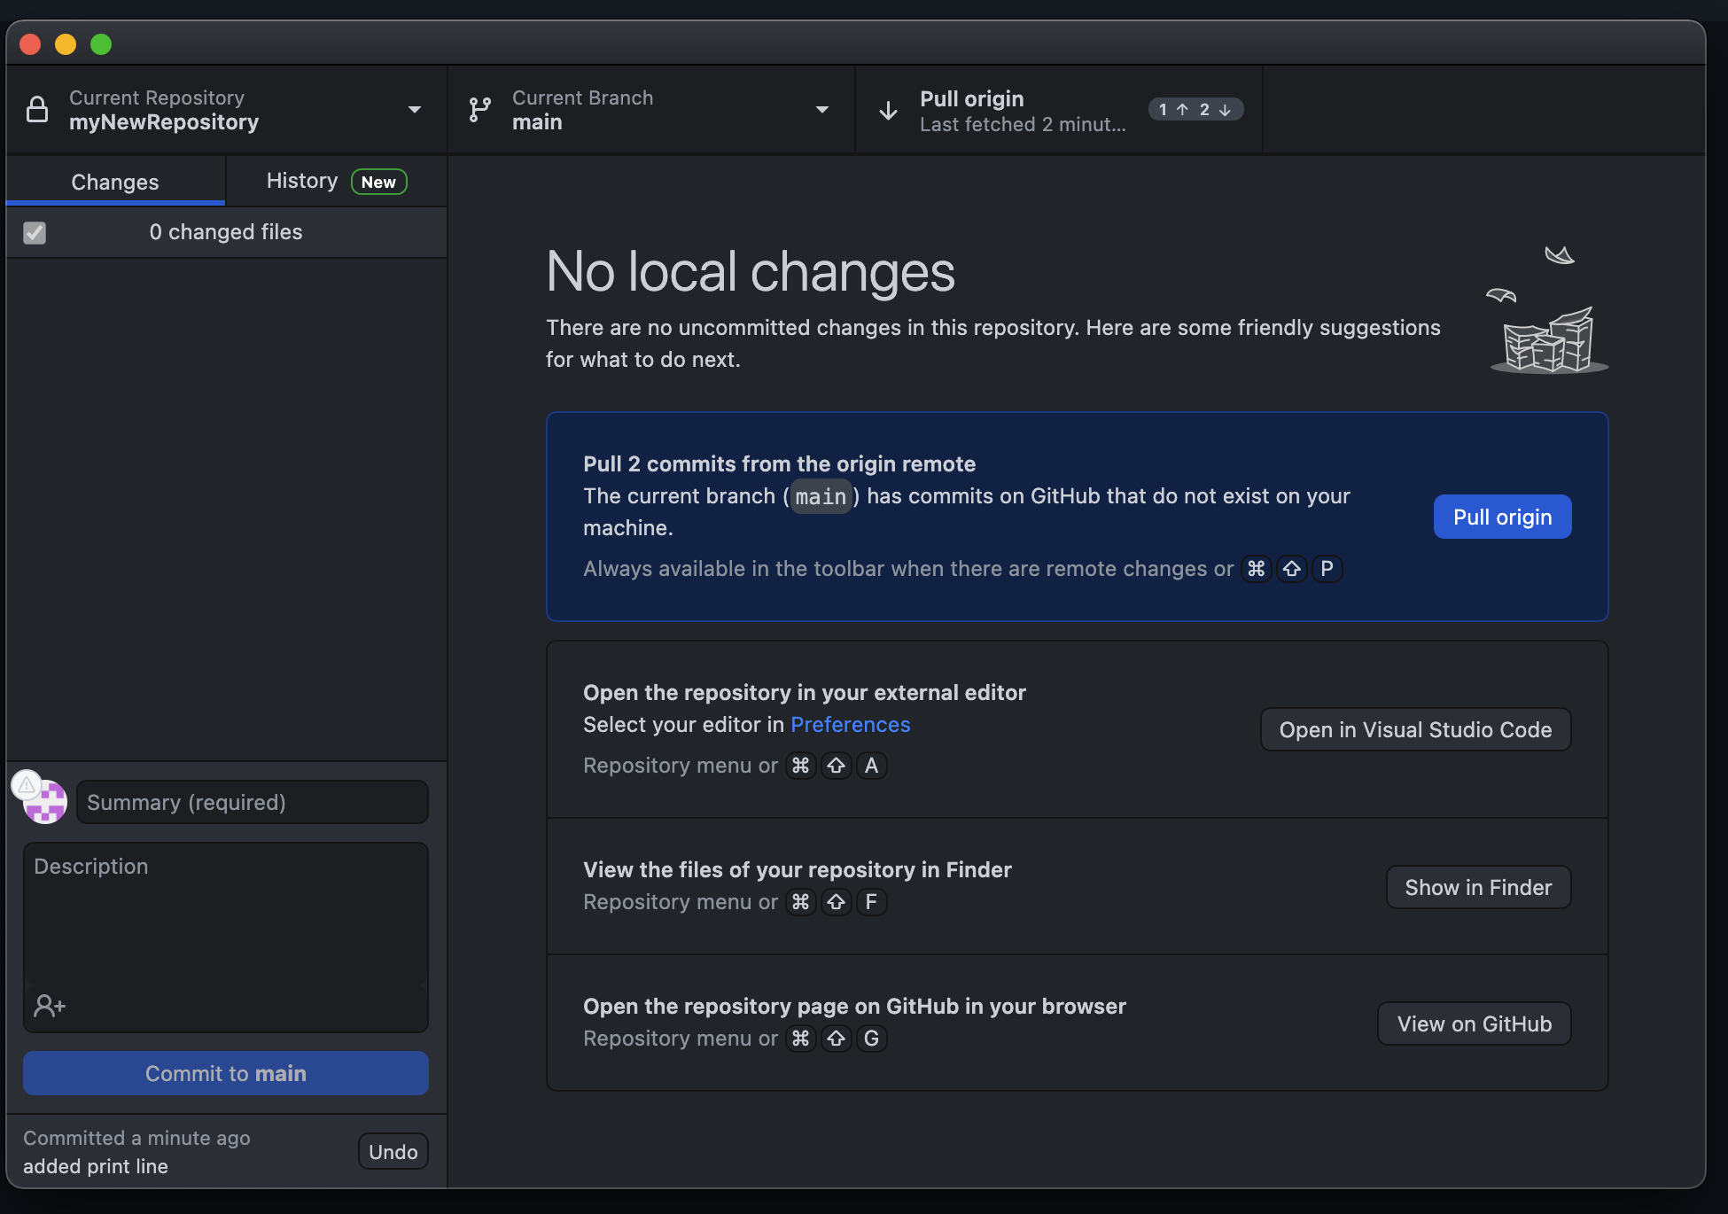Click the blue Pull origin button
1728x1214 pixels.
(1502, 517)
